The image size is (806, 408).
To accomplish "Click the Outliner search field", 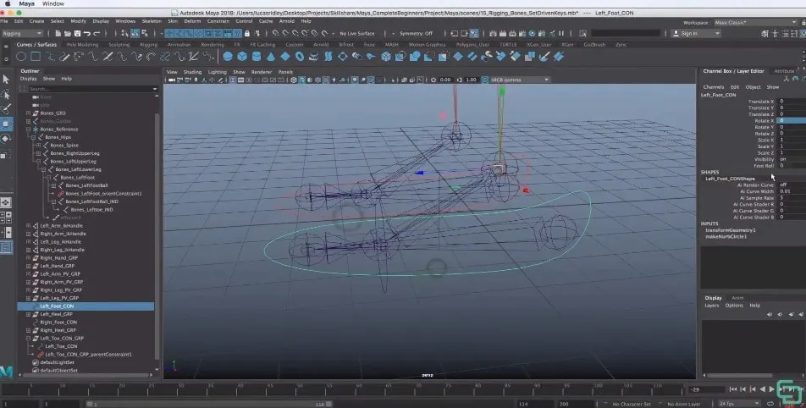I will coord(85,88).
